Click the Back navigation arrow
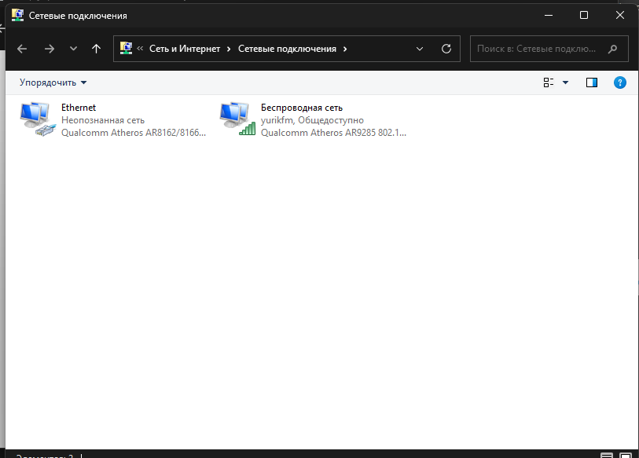The height and width of the screenshot is (458, 639). click(x=22, y=49)
